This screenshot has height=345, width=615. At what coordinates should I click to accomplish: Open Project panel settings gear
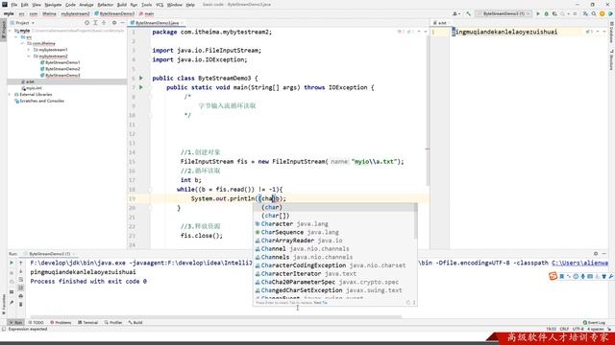click(x=114, y=23)
